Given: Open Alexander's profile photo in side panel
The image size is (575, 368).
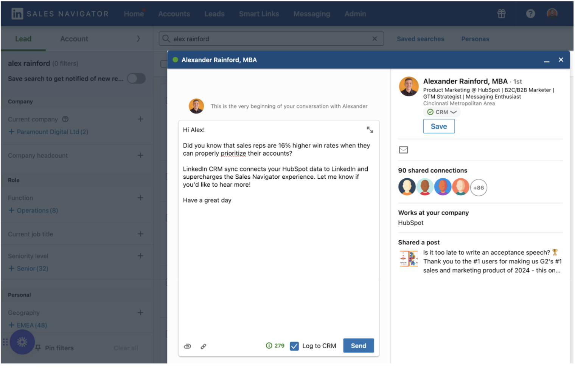Looking at the screenshot, I should [x=409, y=87].
